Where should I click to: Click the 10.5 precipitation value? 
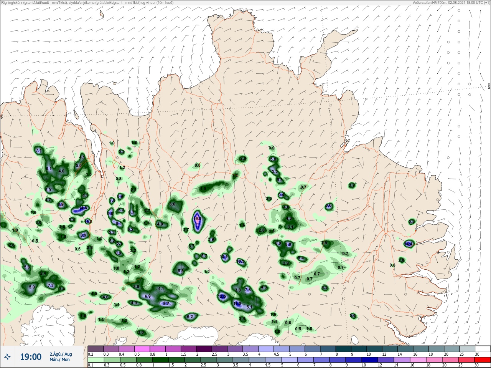(x=241, y=261)
